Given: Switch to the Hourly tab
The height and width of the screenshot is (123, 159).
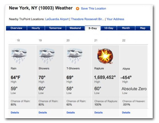Looking at the screenshot, I should [x=36, y=28].
